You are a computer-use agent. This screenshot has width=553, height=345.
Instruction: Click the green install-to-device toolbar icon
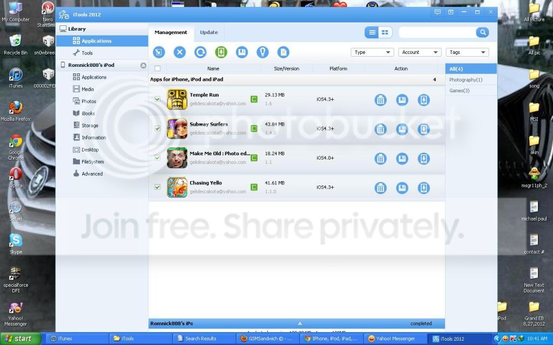(221, 52)
